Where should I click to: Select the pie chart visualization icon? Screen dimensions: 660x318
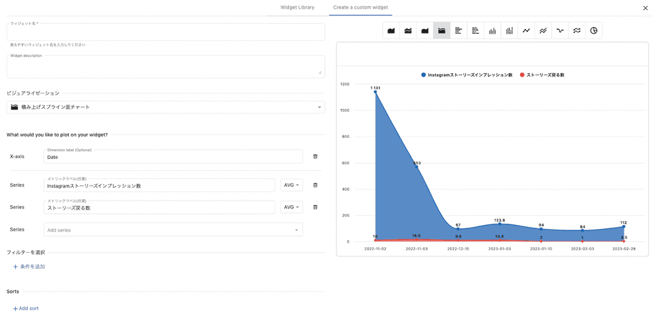593,30
